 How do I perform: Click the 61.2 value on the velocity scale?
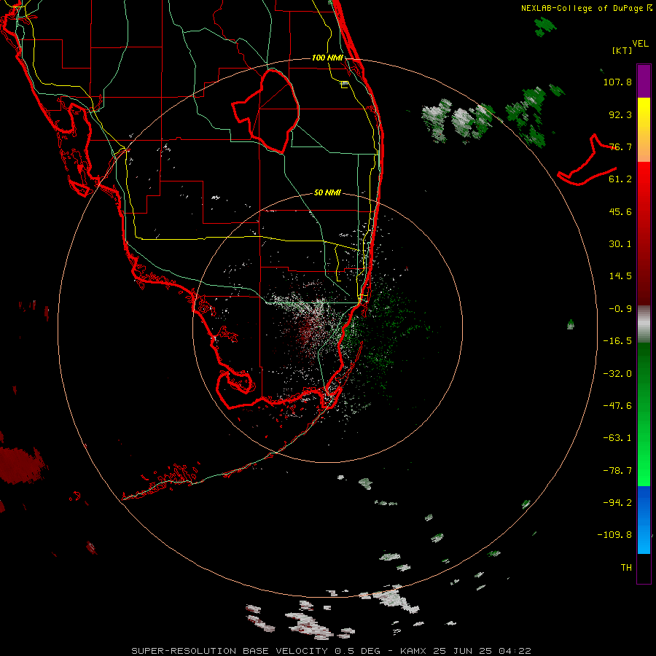(620, 179)
